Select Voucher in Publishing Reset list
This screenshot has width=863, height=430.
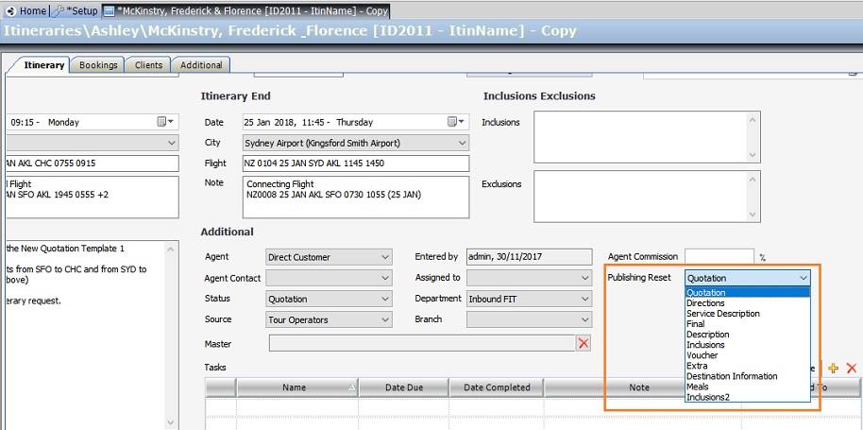tap(702, 355)
